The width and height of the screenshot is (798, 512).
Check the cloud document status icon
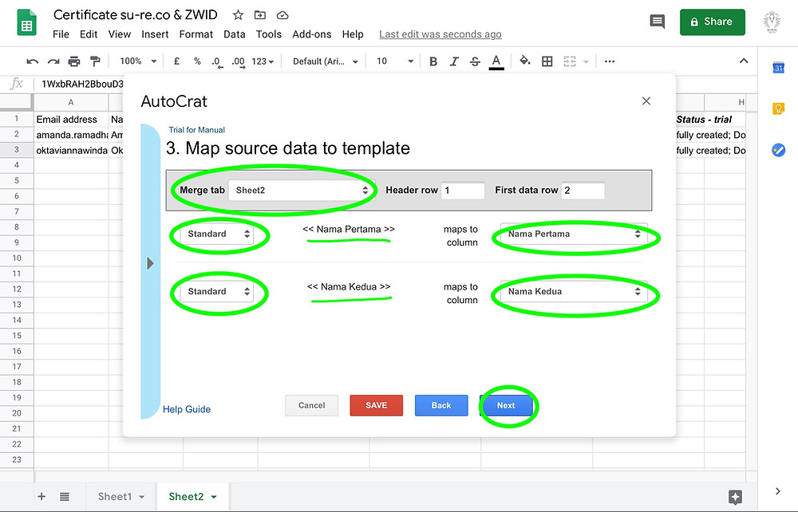282,15
